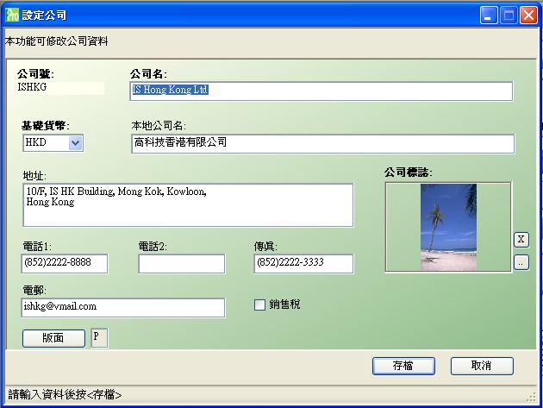Click the 傳真 fax number field
Image resolution: width=543 pixels, height=408 pixels.
click(303, 263)
